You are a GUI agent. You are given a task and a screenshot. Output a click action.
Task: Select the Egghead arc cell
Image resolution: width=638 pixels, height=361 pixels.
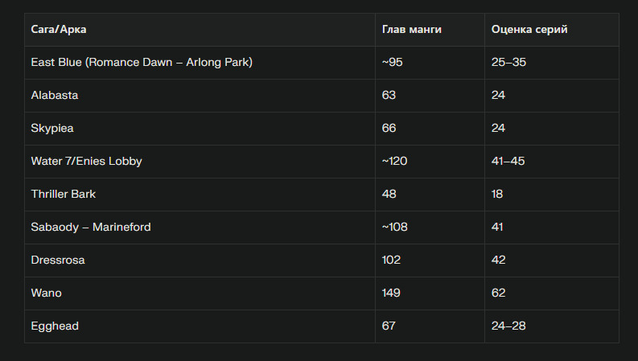coord(55,326)
